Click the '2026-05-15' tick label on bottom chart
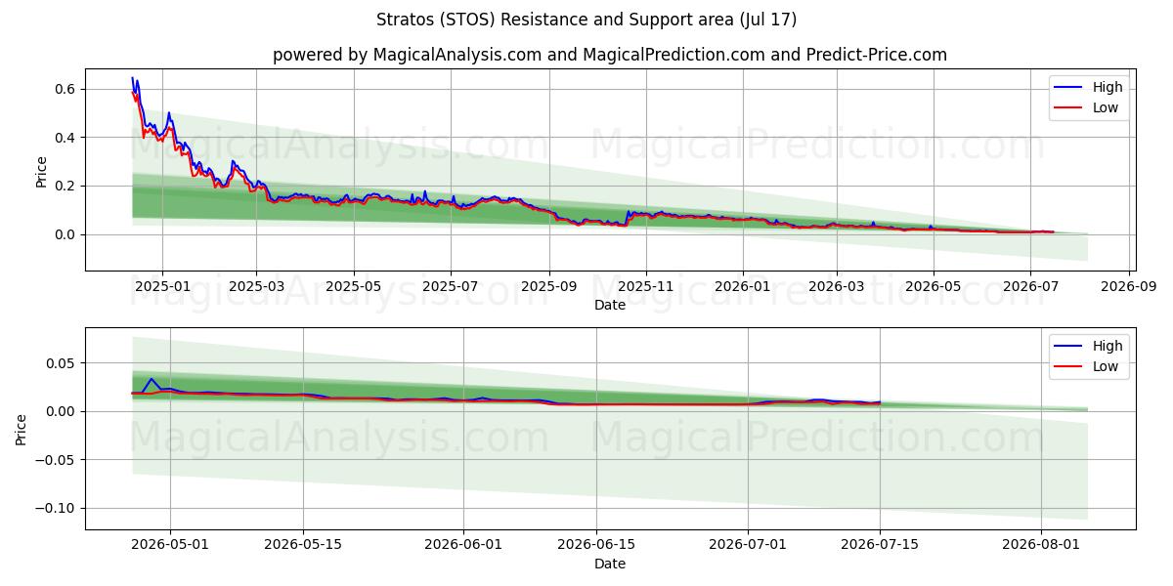1173x586 pixels. (x=303, y=547)
